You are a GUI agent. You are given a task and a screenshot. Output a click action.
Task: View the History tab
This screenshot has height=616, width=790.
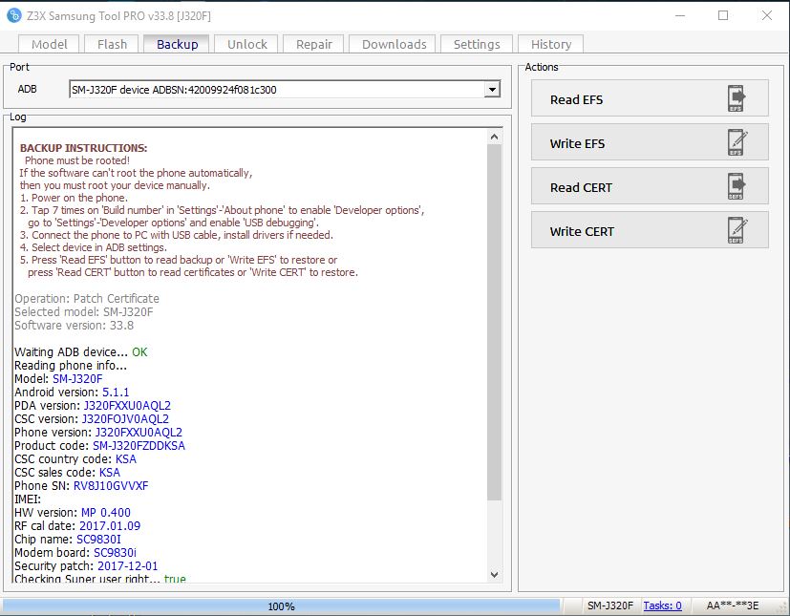click(550, 44)
